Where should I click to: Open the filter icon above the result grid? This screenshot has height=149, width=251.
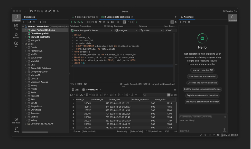coord(105,95)
